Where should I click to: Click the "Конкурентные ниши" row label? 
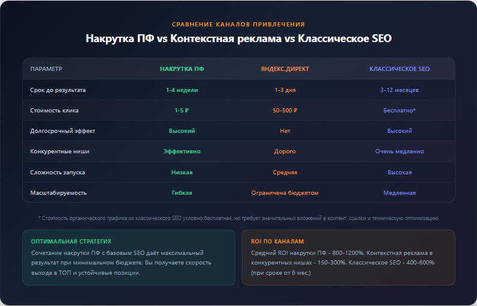tap(60, 151)
